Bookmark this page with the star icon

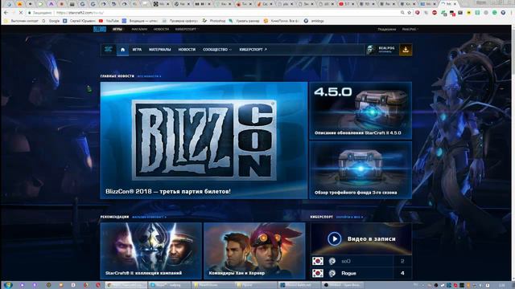pyautogui.click(x=410, y=13)
